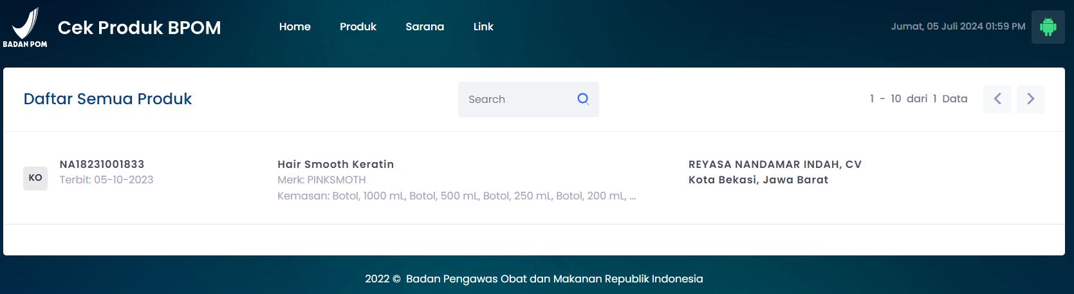Click the Kemasan packaging details line
The width and height of the screenshot is (1074, 294).
(x=456, y=196)
